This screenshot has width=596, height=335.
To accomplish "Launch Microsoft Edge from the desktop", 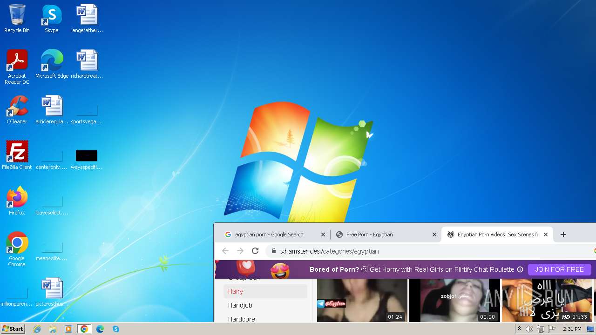I will pos(52,64).
